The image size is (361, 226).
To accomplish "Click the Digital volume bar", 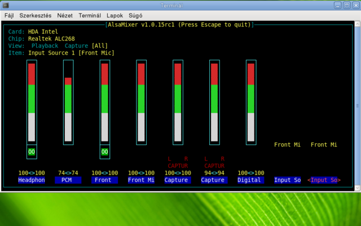I will click(x=251, y=101).
